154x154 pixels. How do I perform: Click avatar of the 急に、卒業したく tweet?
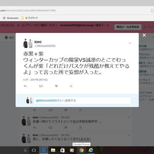26,138
